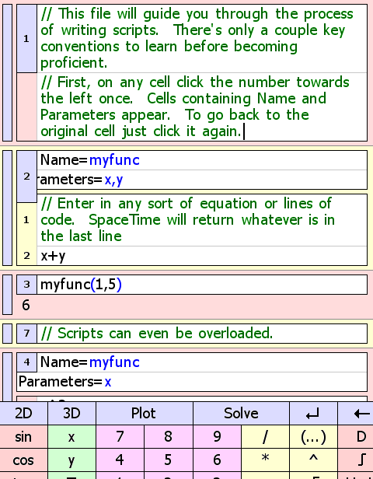Viewport: 373px width, 479px height.
Task: Collapse first cell using its left sidebar bar
Action: click(7, 73)
